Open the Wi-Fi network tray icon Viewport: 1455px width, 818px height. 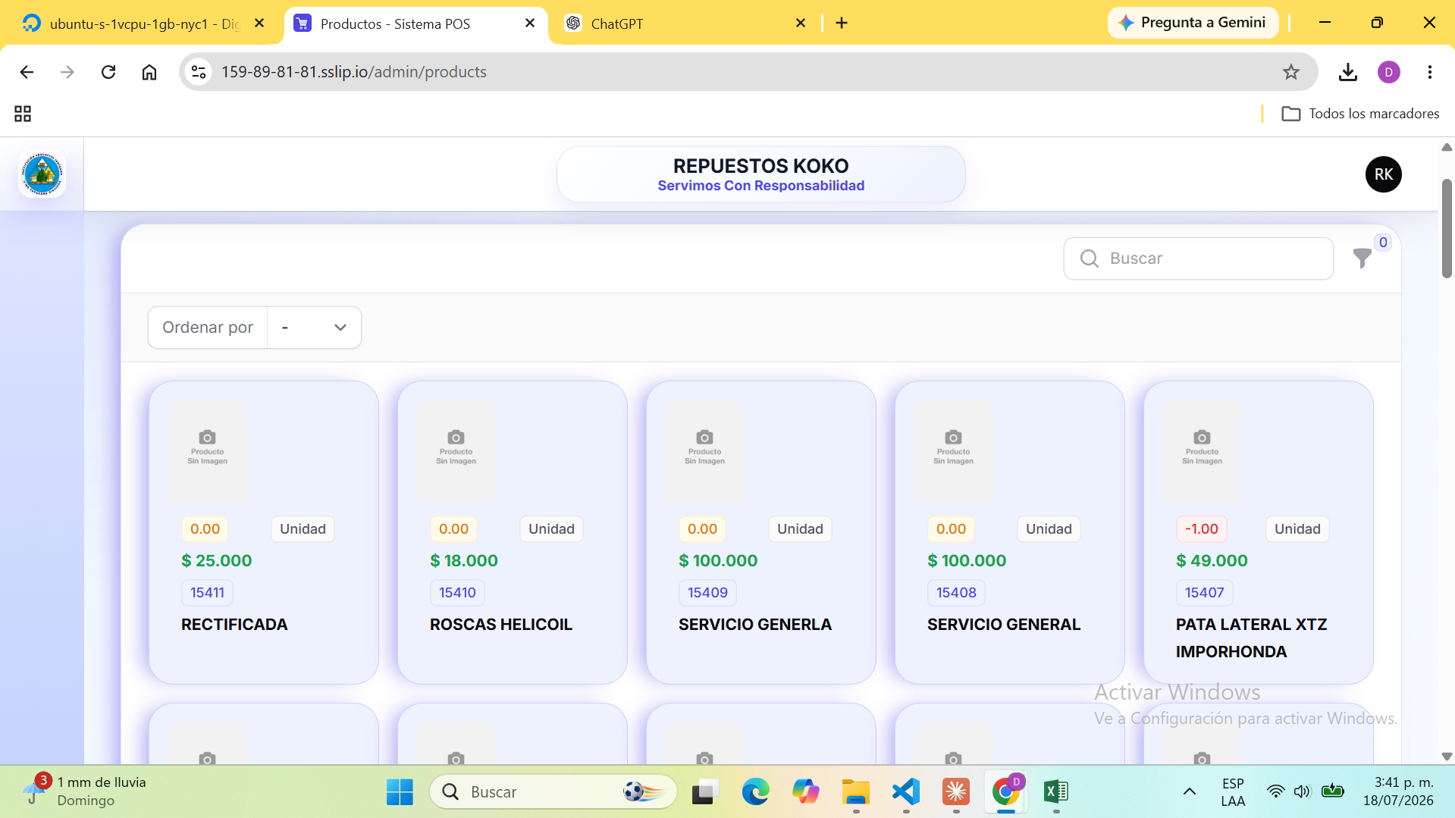click(x=1275, y=792)
